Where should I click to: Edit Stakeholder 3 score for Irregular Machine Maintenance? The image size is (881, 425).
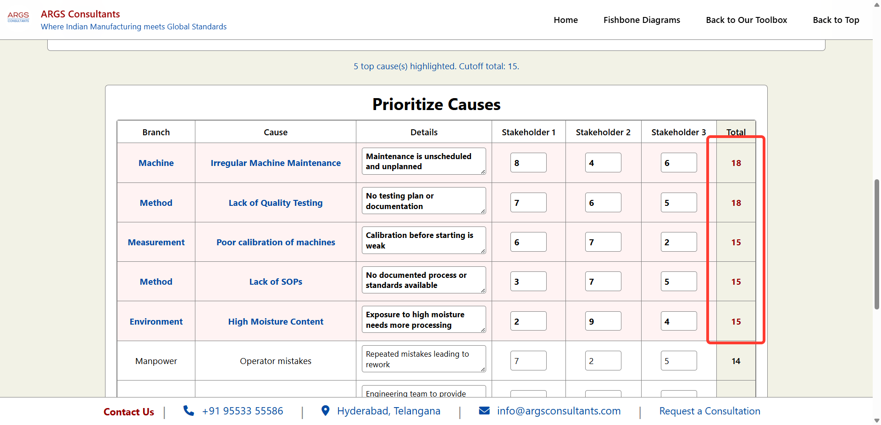pyautogui.click(x=679, y=163)
